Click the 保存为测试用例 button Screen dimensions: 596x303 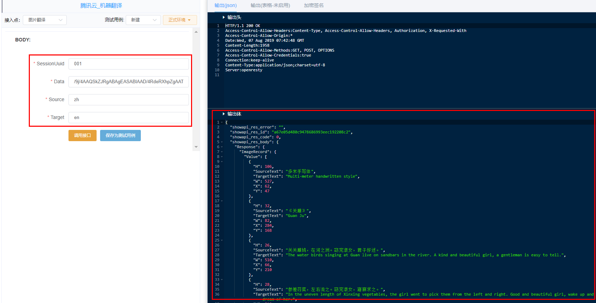click(120, 136)
